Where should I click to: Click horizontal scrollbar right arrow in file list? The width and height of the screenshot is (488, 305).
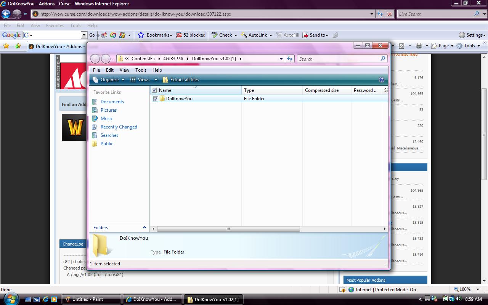pos(385,229)
